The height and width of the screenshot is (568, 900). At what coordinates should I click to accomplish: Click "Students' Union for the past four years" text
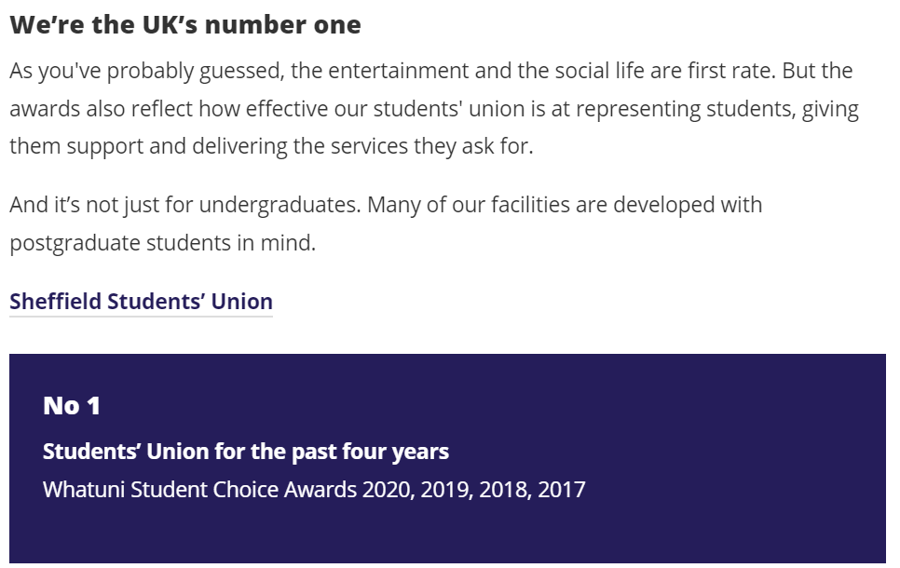[246, 453]
